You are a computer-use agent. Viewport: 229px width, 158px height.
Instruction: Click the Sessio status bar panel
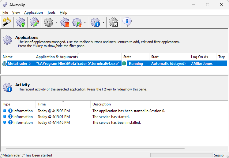219,155
